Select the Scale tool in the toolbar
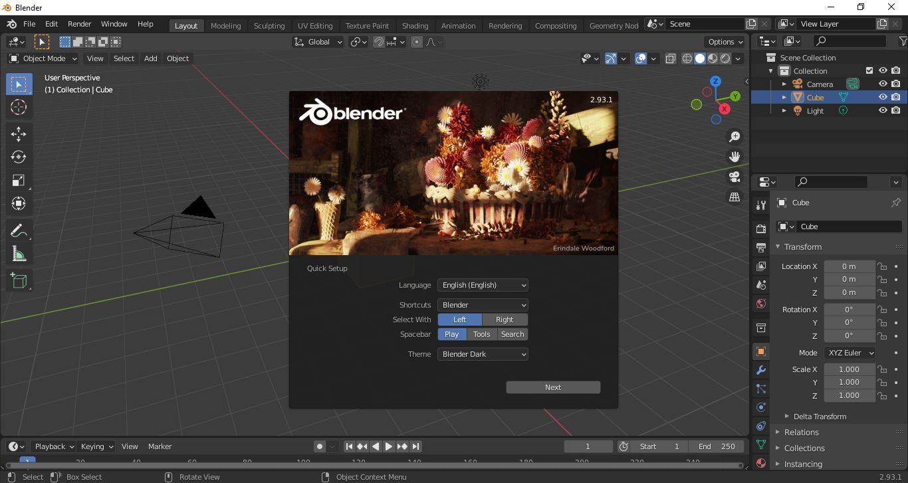Viewport: 908px width, 483px height. [x=19, y=181]
